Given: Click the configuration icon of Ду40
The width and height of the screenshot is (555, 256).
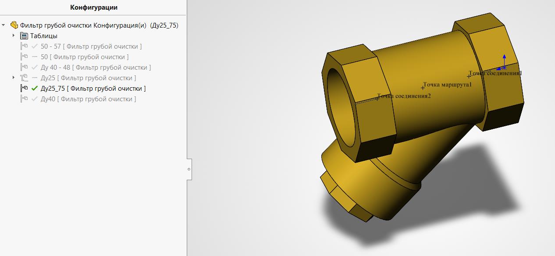Looking at the screenshot, I should click(x=24, y=99).
